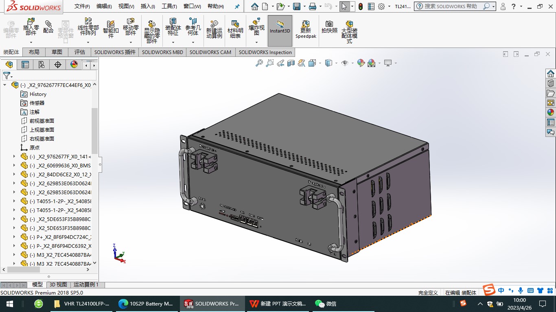Click the 更新 Speedpak icon

point(306,29)
